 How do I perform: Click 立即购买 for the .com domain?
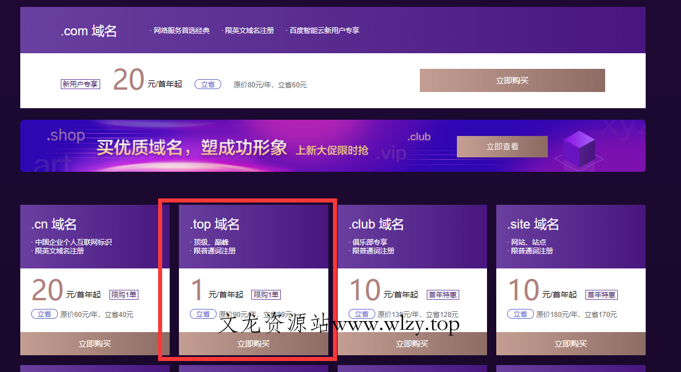click(512, 80)
